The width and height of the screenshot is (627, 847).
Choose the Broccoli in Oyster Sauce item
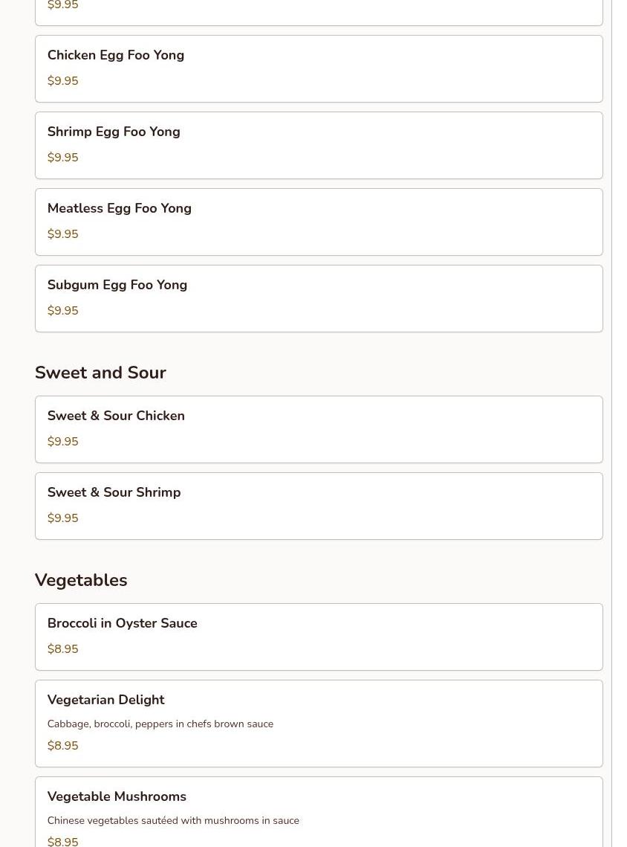(x=123, y=623)
